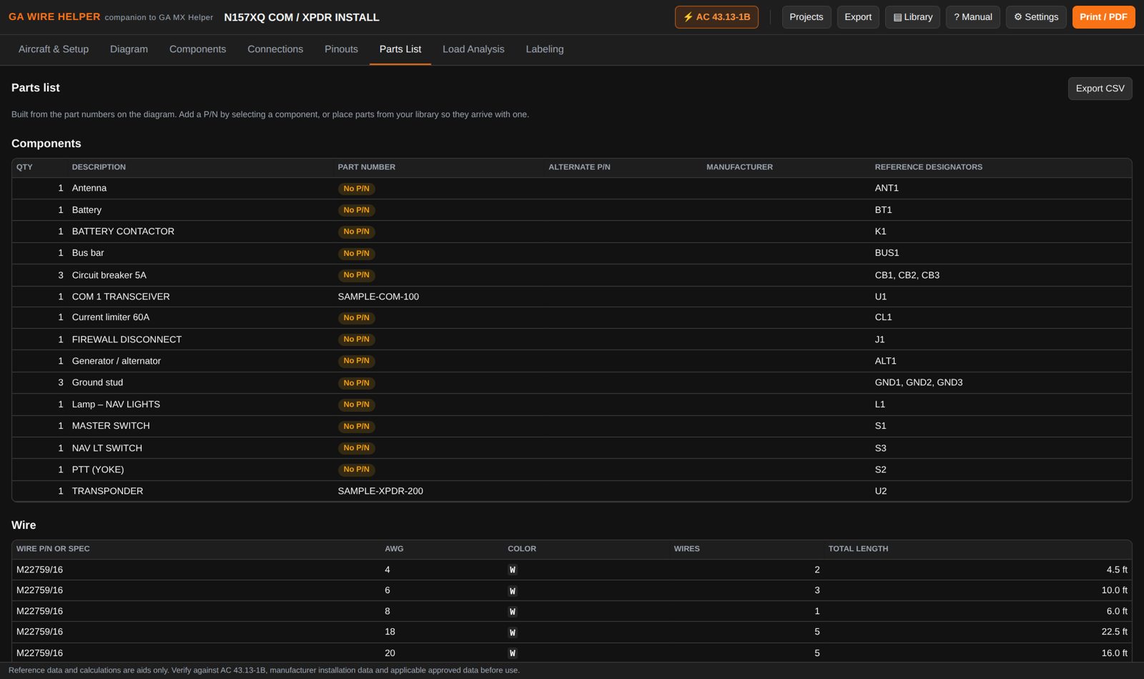Go to the Pinouts tab
This screenshot has width=1144, height=679.
(x=341, y=49)
